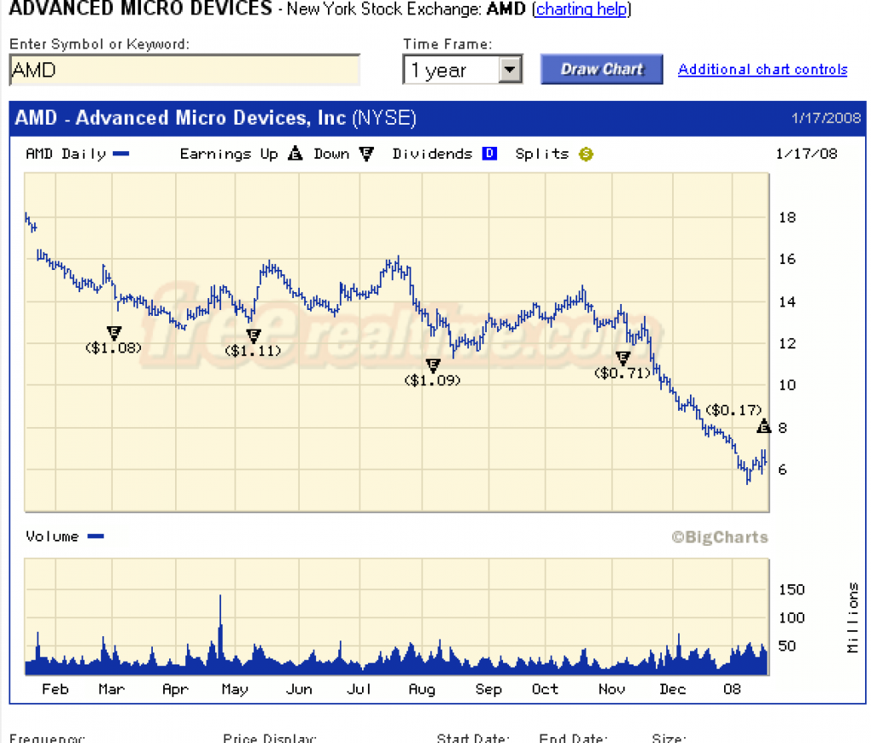The width and height of the screenshot is (871, 743).
Task: Click the Symbol or Keyword field containing AMD
Action: coord(184,70)
